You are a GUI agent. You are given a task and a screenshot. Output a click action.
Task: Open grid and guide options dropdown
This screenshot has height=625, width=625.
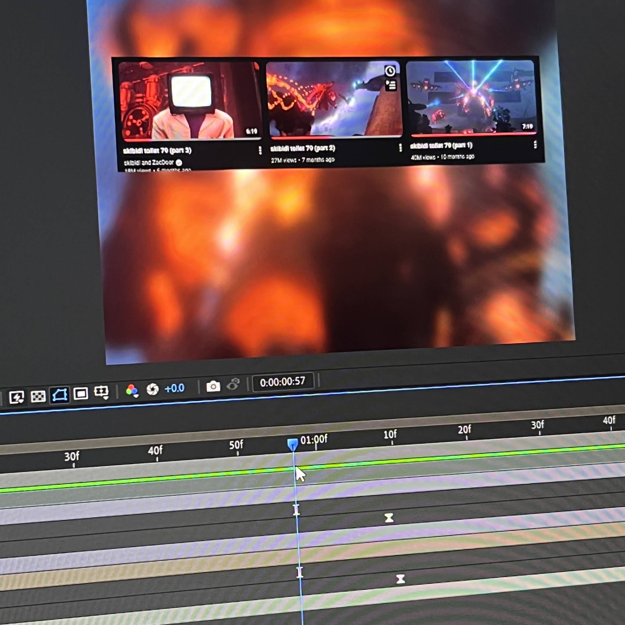coord(102,392)
